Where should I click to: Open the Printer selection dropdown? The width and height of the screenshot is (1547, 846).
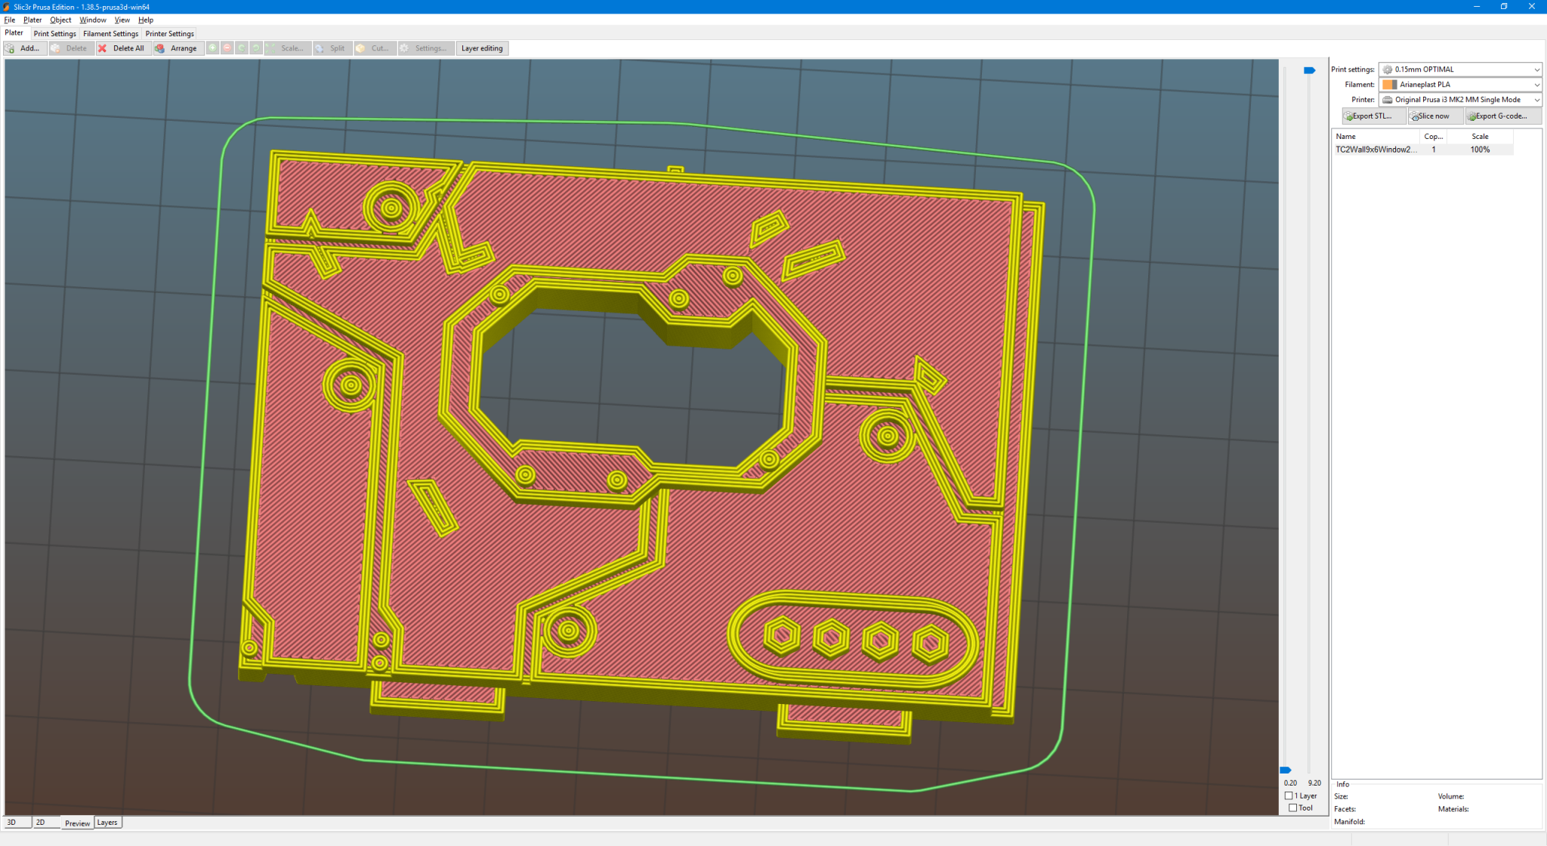pos(1459,100)
